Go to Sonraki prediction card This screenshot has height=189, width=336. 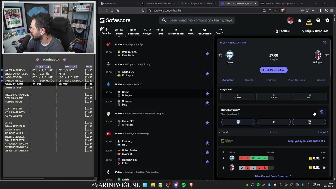coord(323,132)
